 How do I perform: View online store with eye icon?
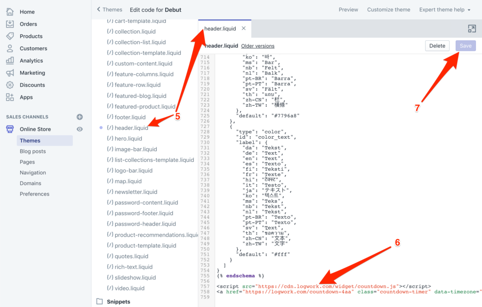(x=80, y=129)
